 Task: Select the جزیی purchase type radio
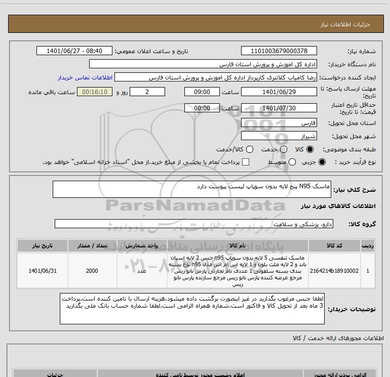click(x=322, y=162)
